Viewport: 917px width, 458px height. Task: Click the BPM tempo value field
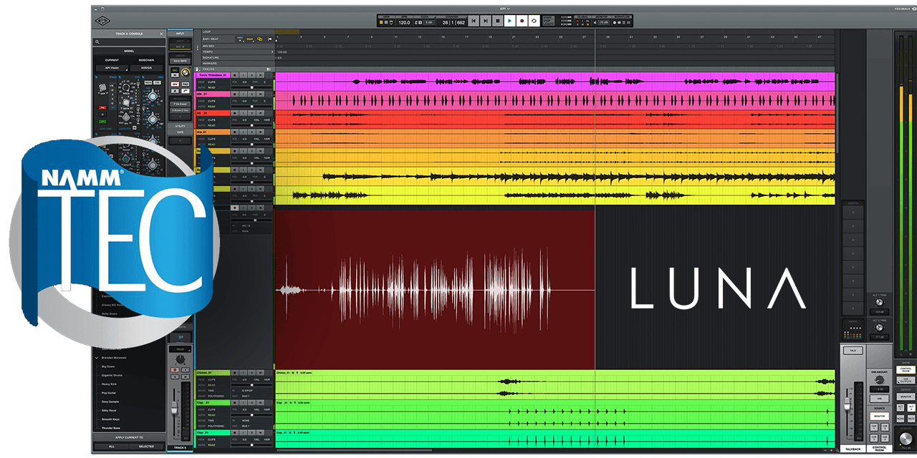tap(403, 22)
